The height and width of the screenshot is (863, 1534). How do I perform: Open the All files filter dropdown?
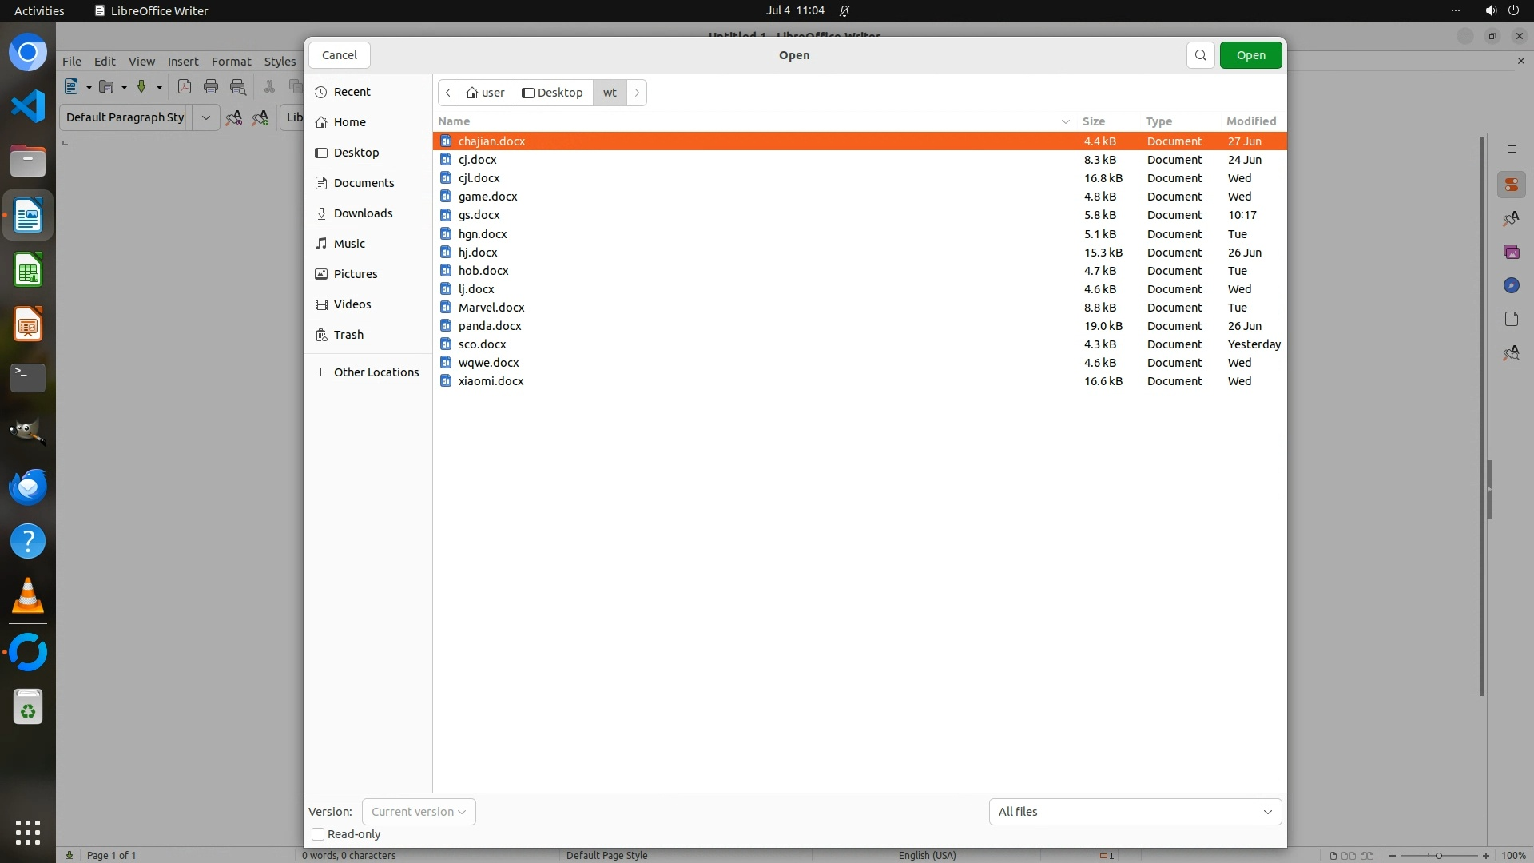pyautogui.click(x=1135, y=812)
